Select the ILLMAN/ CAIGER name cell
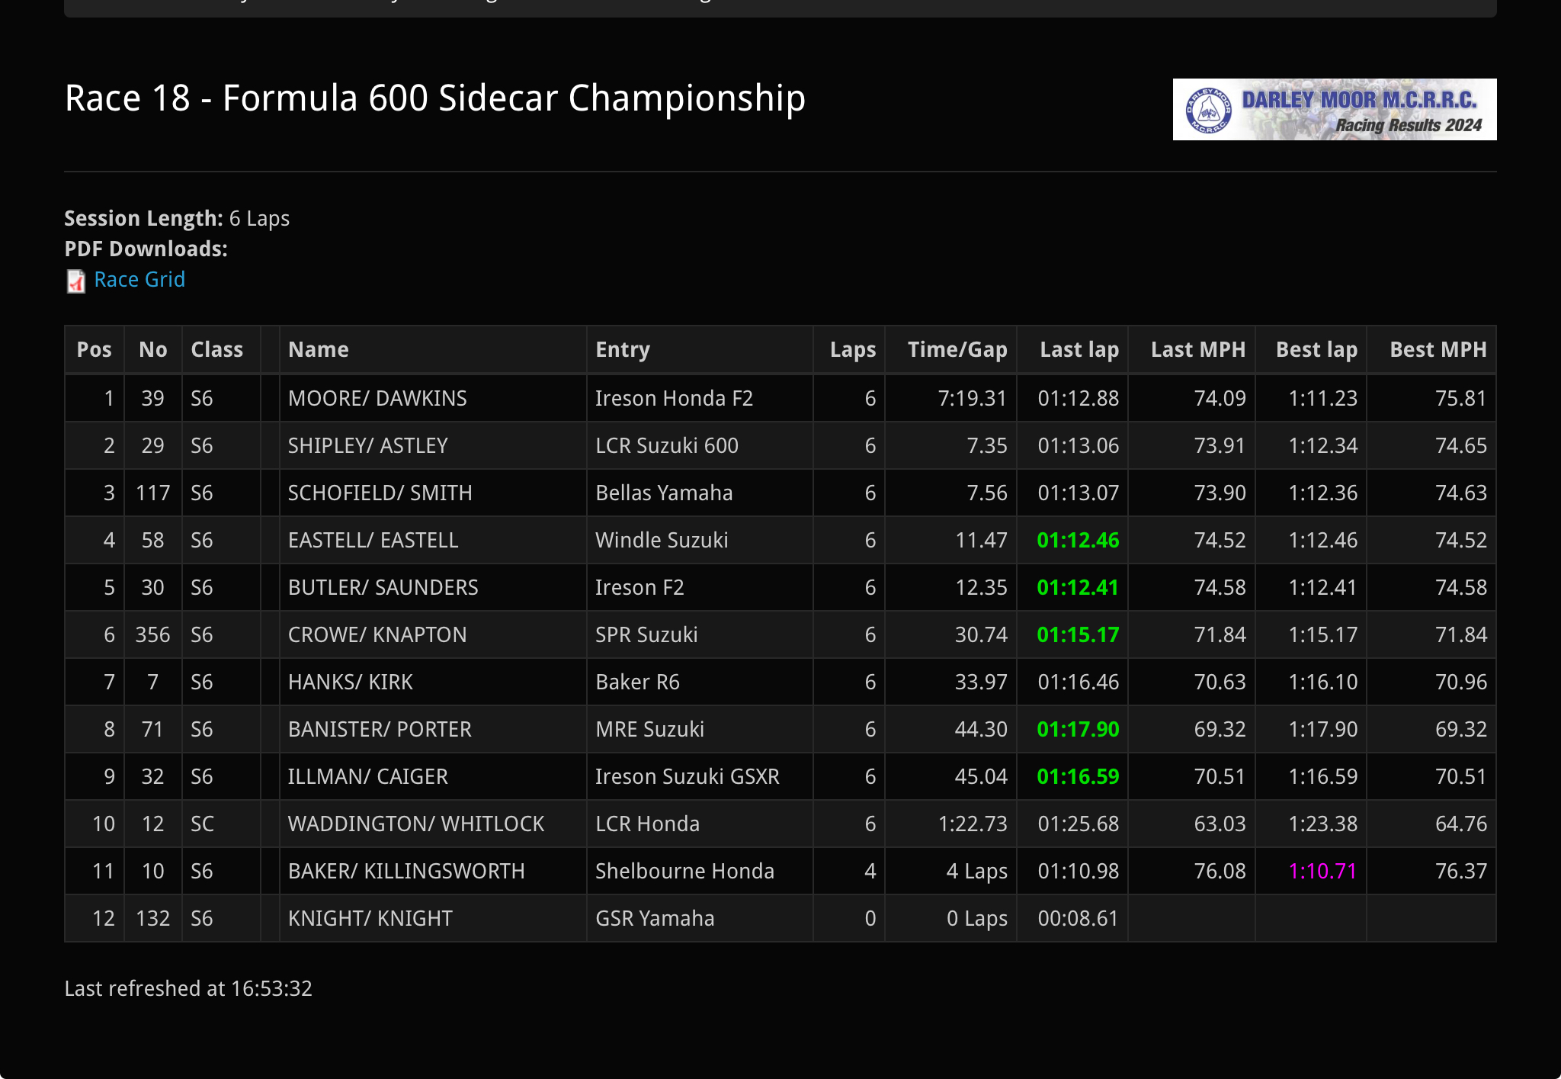The image size is (1561, 1079). click(433, 776)
